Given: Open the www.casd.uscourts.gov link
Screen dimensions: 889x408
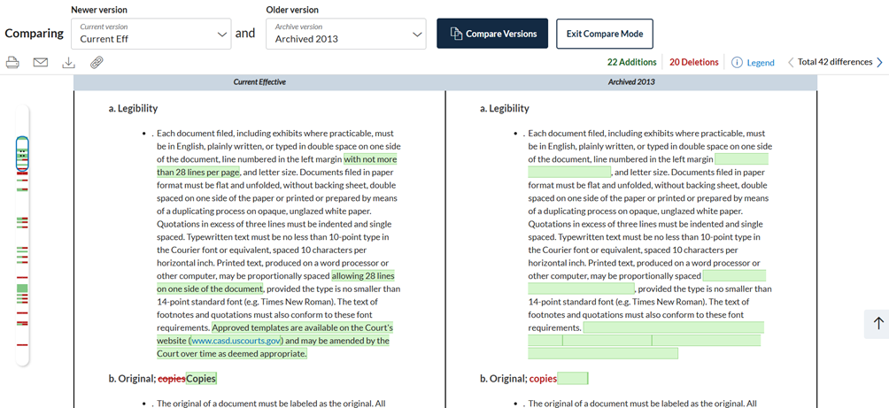Looking at the screenshot, I should coord(236,341).
